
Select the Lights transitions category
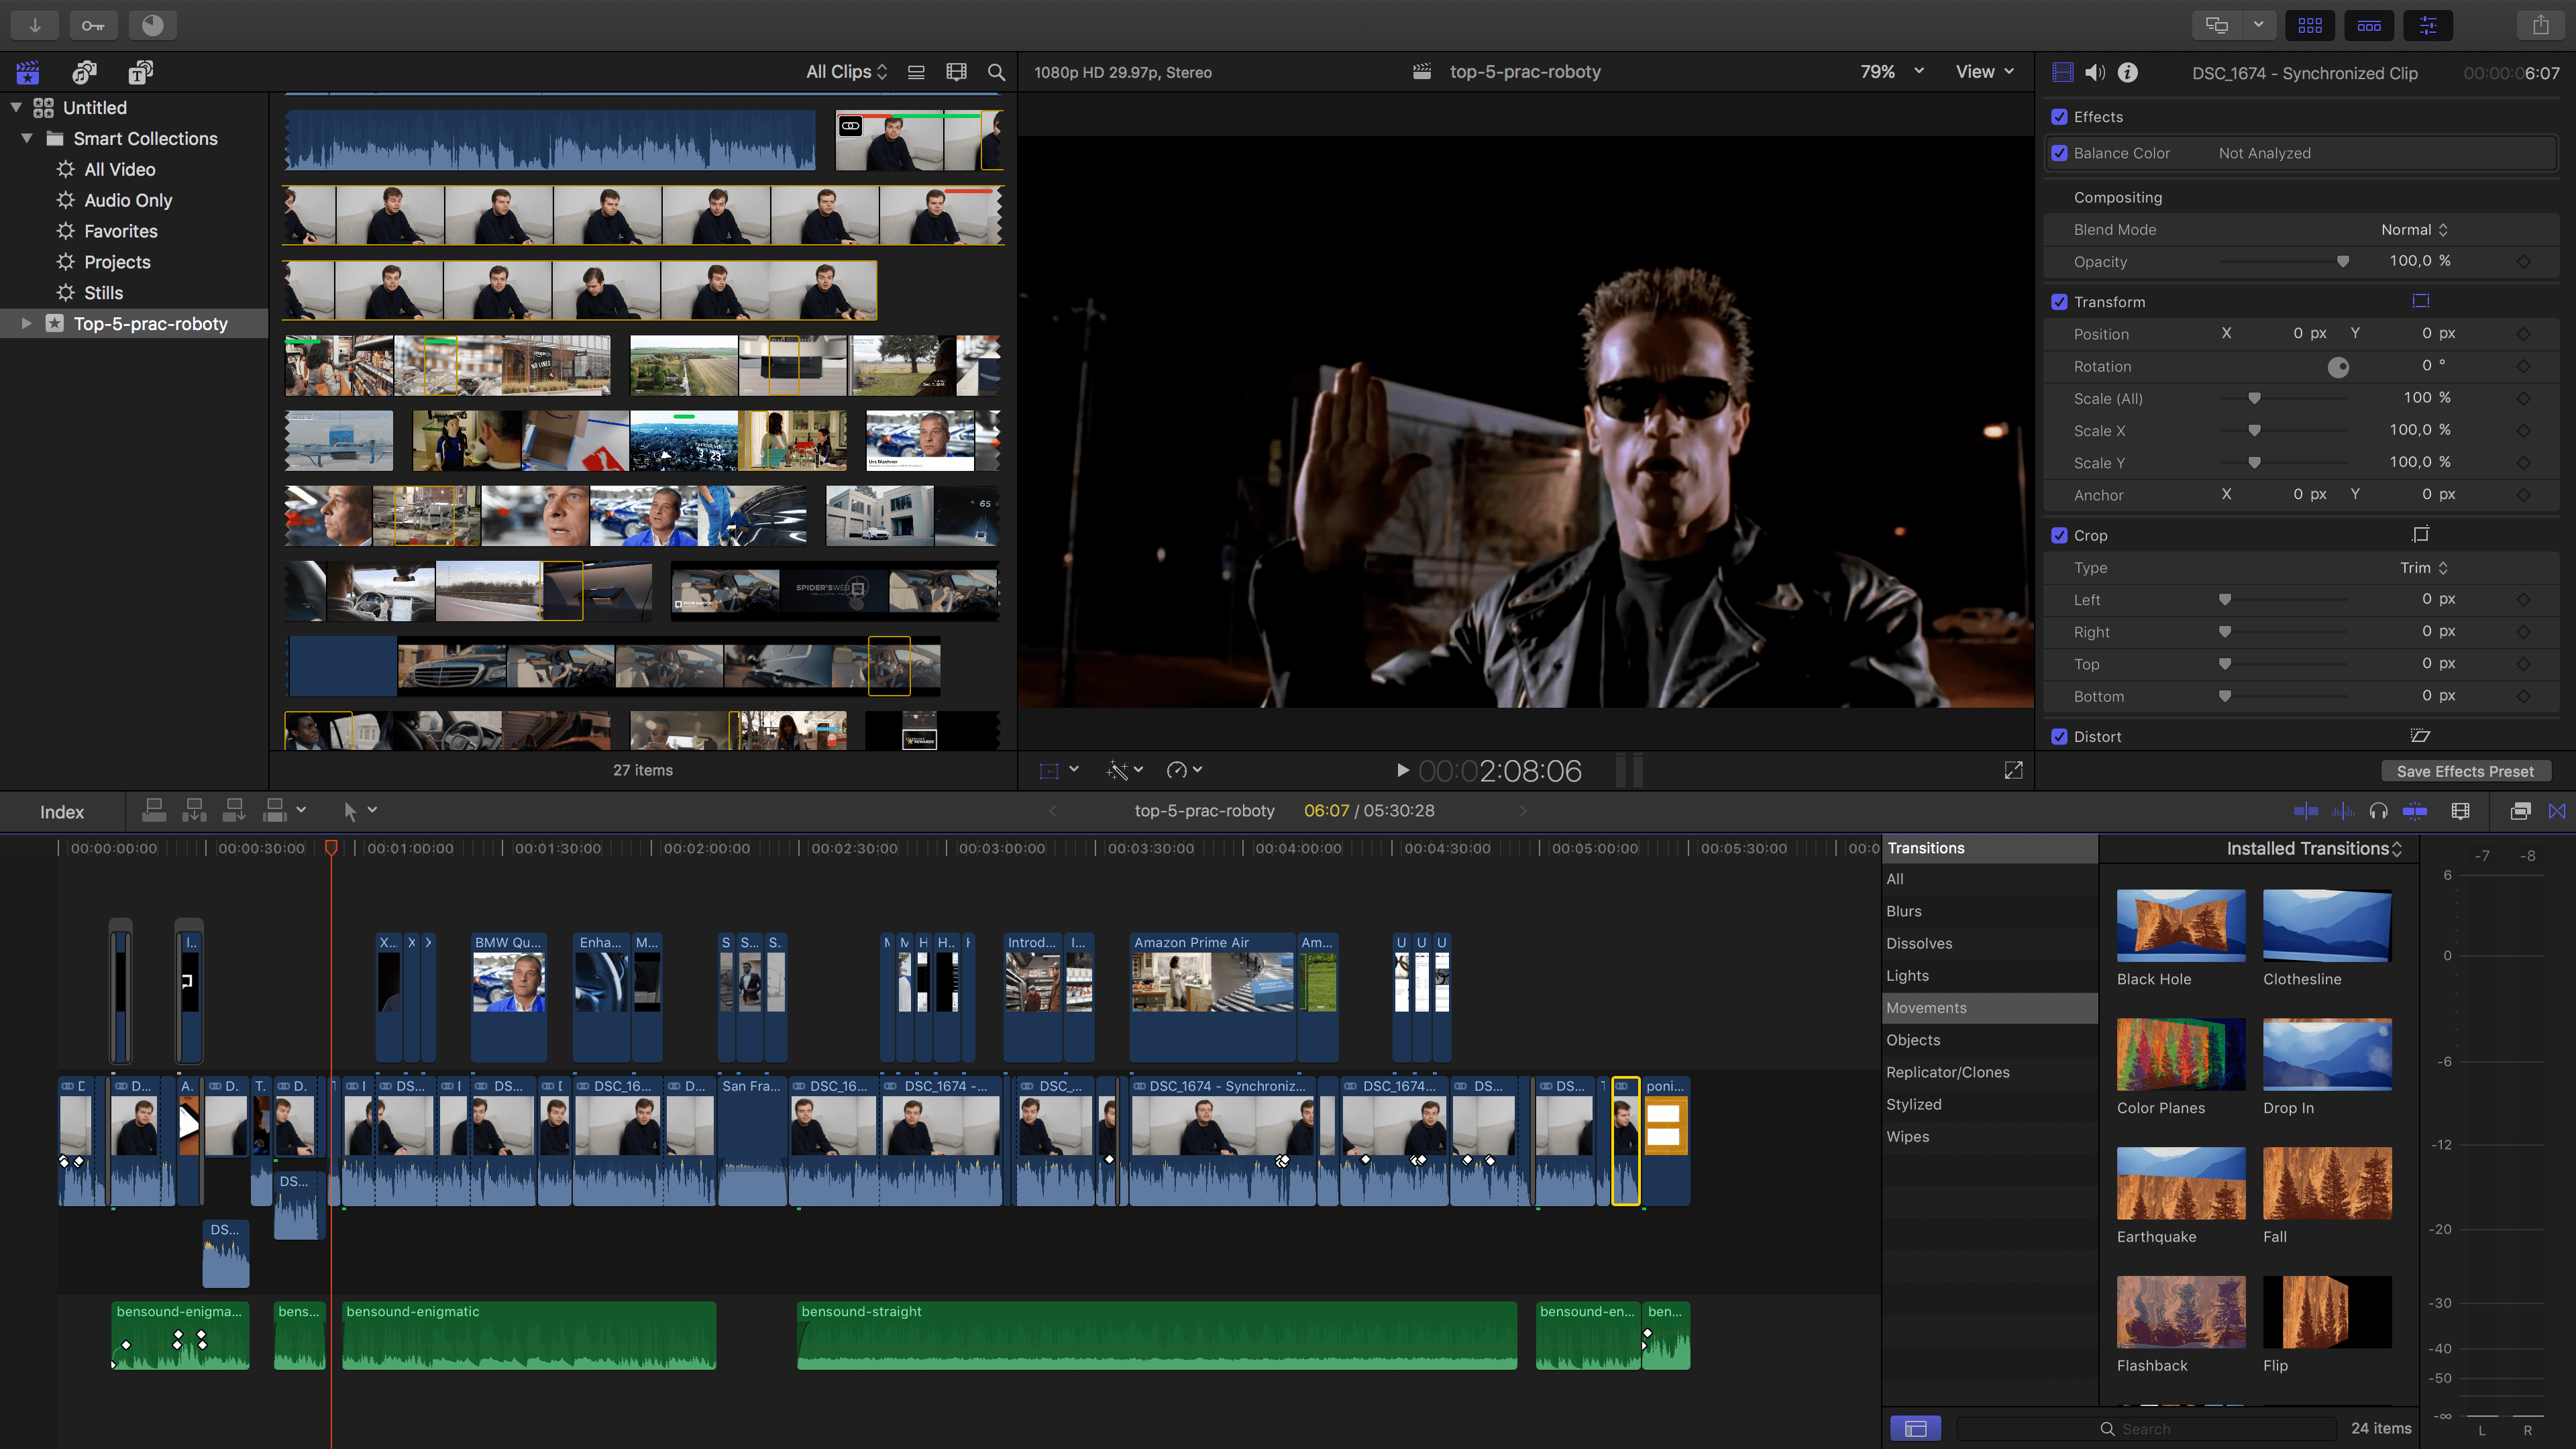click(x=1990, y=975)
